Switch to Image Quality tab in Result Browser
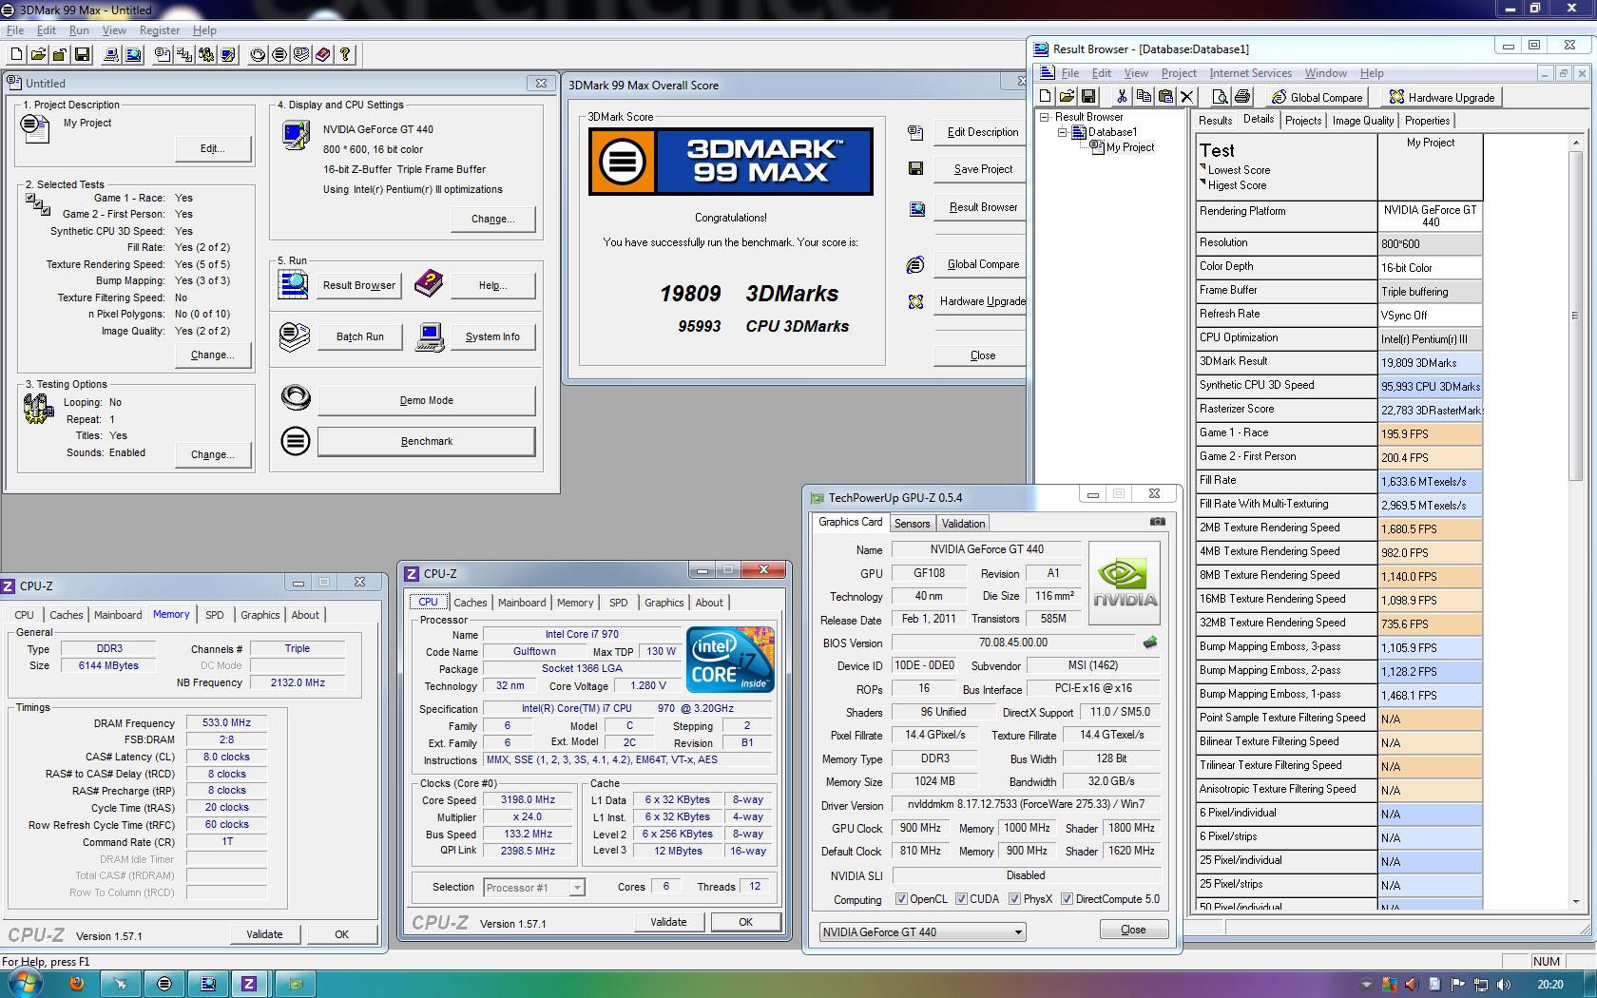Image resolution: width=1597 pixels, height=998 pixels. pos(1362,121)
